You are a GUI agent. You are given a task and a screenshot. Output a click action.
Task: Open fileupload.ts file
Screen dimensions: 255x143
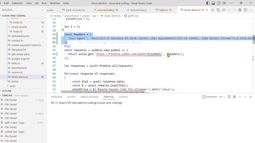pos(19,50)
